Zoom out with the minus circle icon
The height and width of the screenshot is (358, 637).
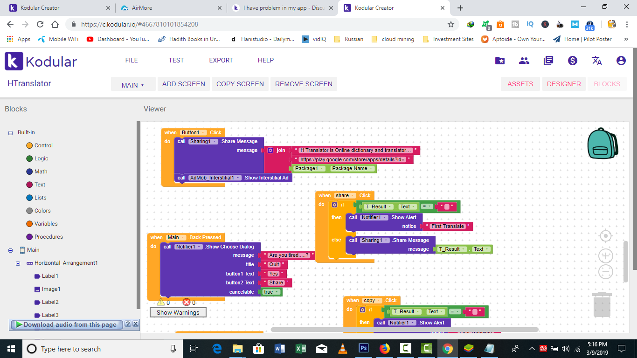[605, 271]
